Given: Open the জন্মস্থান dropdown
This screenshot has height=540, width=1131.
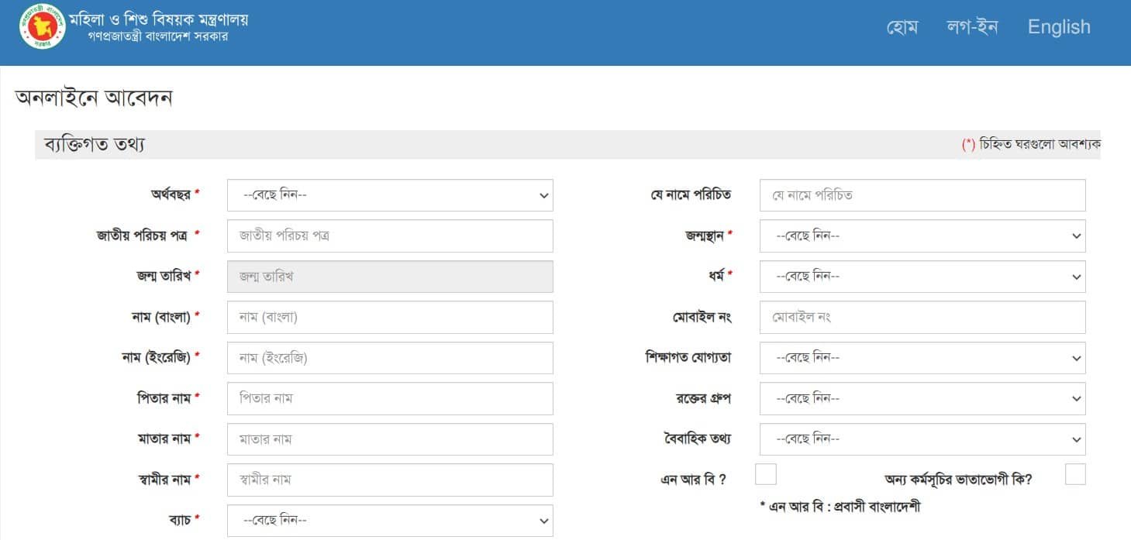Looking at the screenshot, I should coord(922,236).
